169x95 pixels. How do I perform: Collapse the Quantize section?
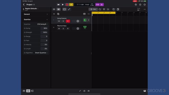36,20
